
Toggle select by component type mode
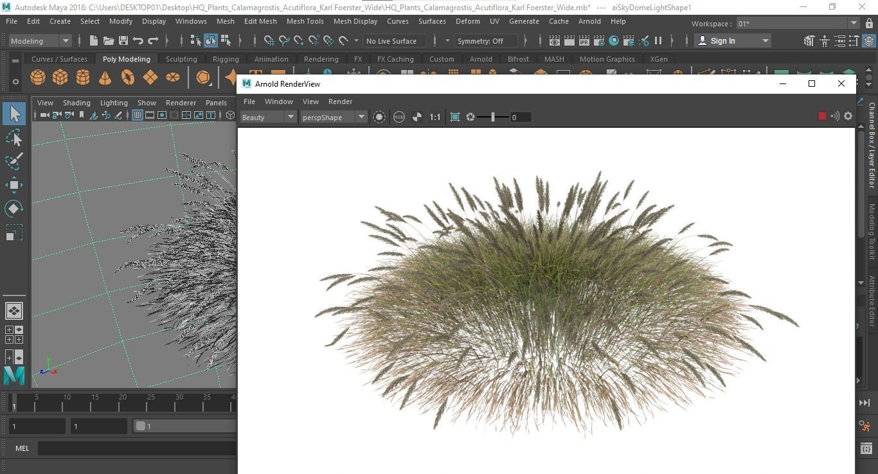(x=226, y=40)
